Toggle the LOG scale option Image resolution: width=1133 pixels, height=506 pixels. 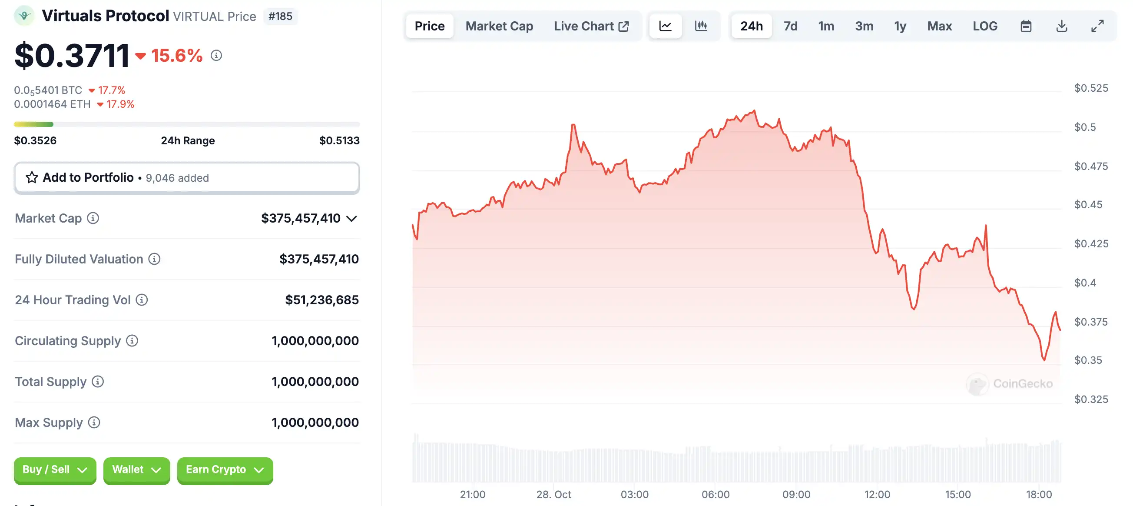pyautogui.click(x=985, y=27)
